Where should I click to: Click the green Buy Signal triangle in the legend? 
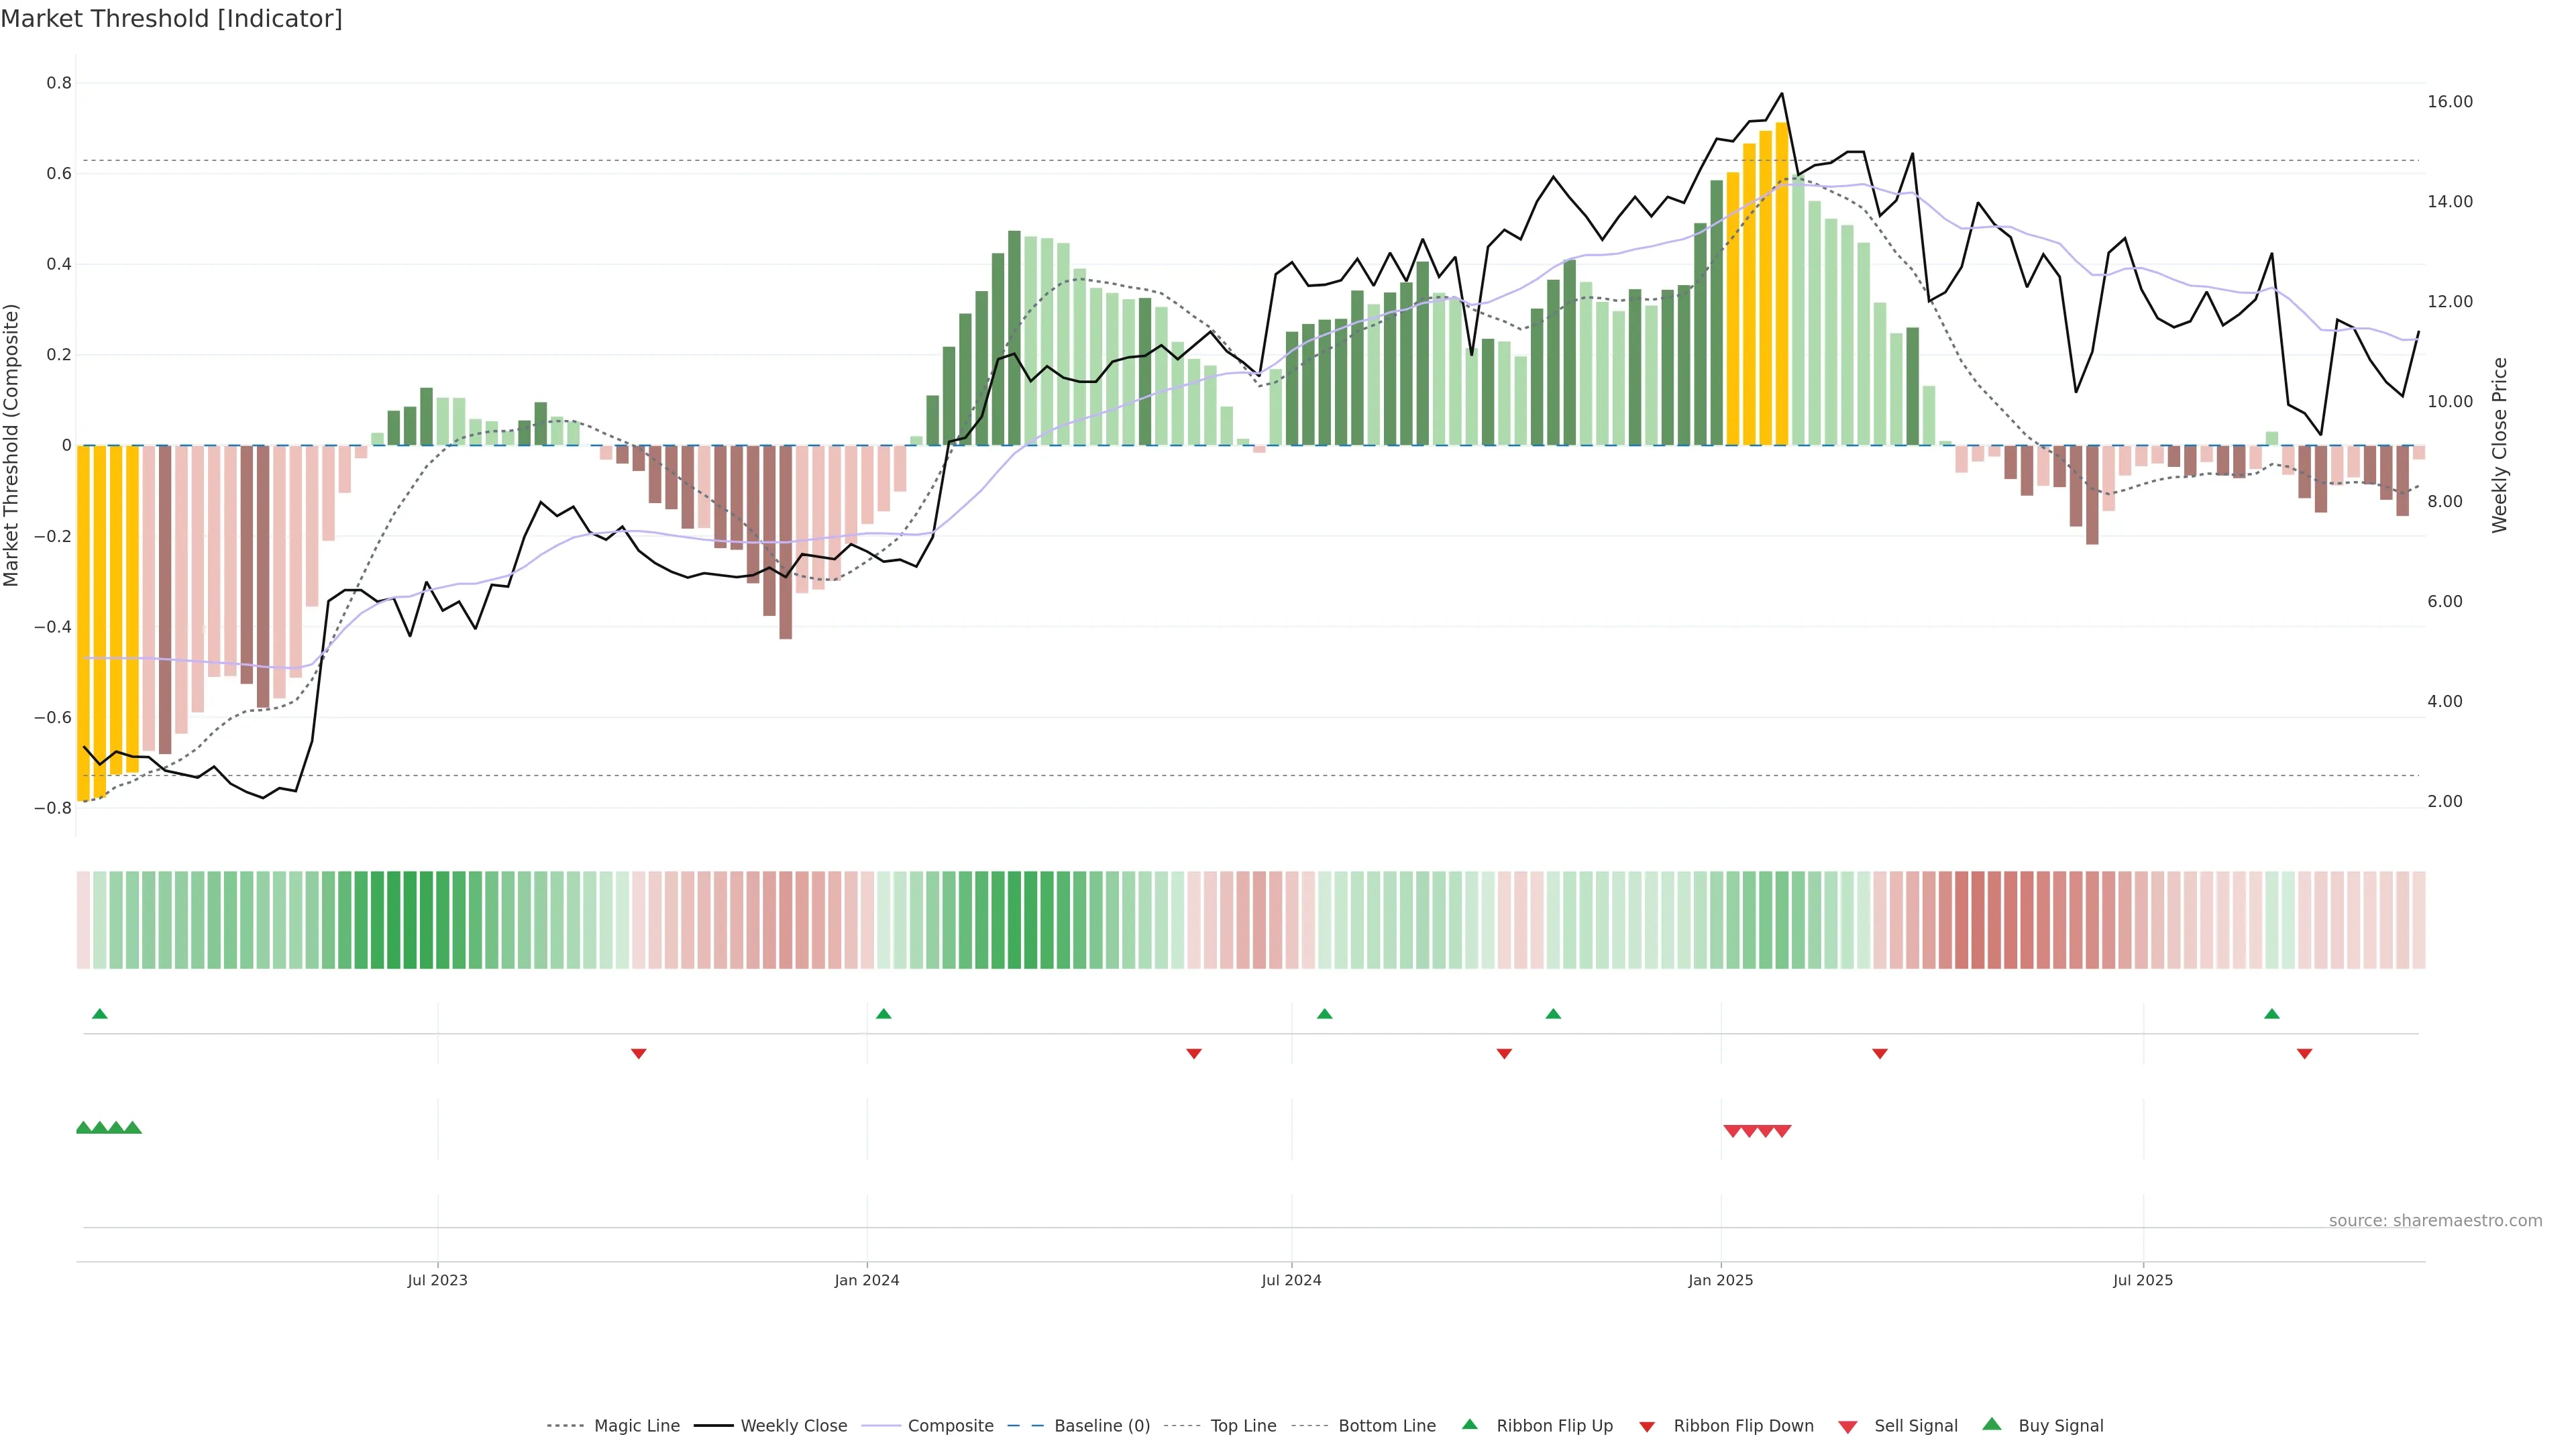click(x=1991, y=1424)
